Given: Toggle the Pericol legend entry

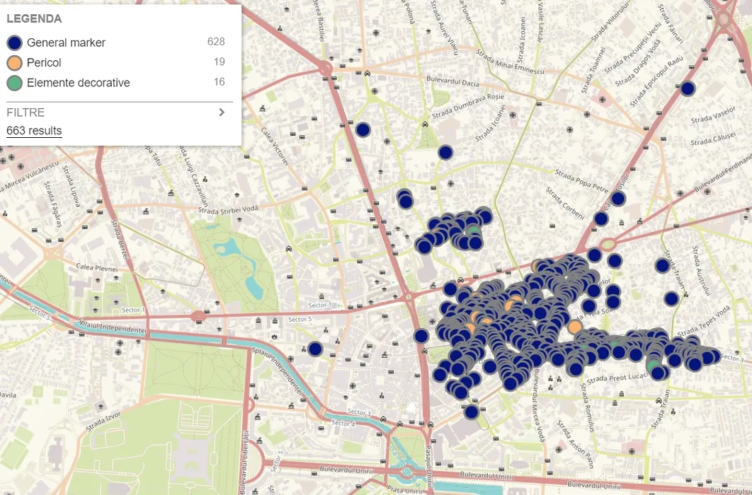Looking at the screenshot, I should [x=44, y=63].
